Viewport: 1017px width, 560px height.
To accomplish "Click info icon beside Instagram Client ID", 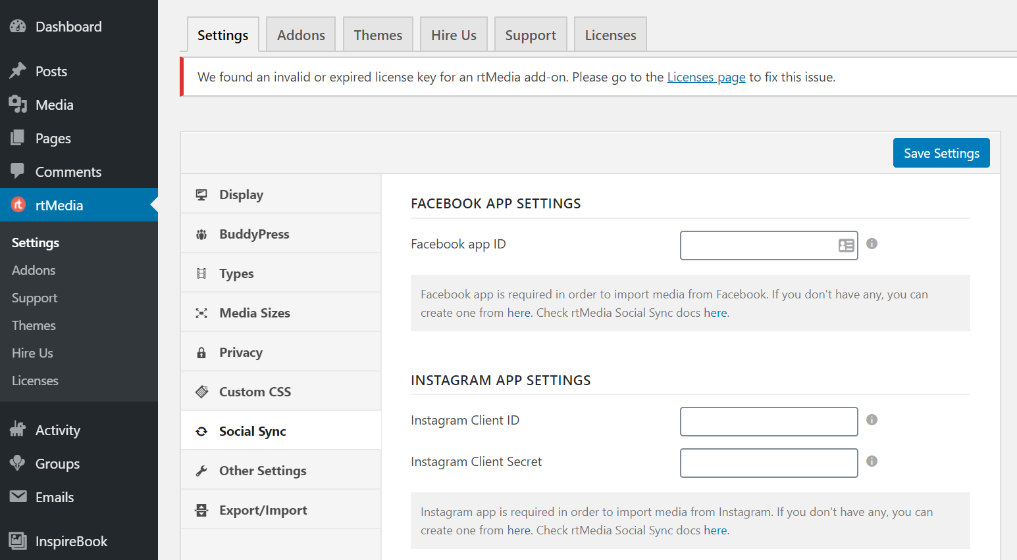I will 872,420.
